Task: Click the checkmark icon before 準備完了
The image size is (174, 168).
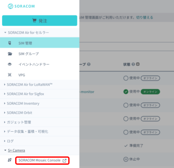Action: pyautogui.click(x=126, y=146)
